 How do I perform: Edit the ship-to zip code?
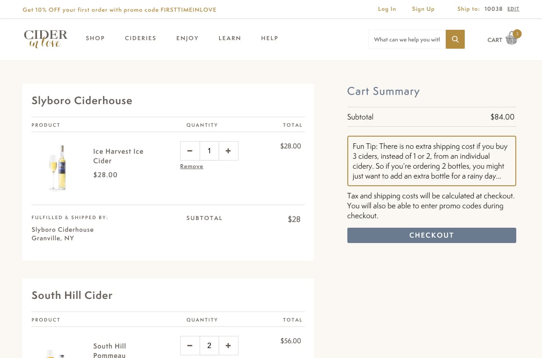pos(513,9)
